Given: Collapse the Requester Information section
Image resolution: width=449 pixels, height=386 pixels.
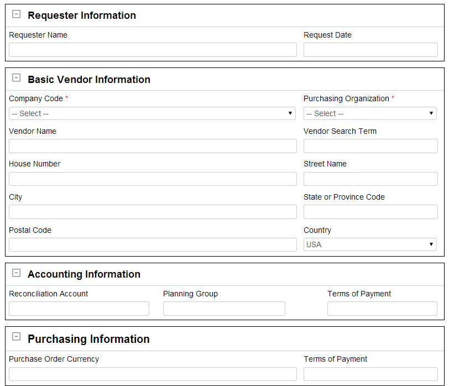Looking at the screenshot, I should click(17, 14).
